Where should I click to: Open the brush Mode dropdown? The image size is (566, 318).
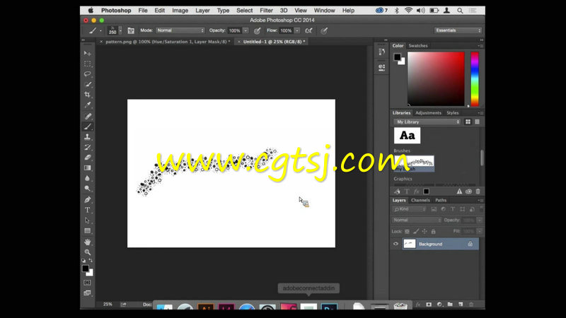click(x=180, y=30)
